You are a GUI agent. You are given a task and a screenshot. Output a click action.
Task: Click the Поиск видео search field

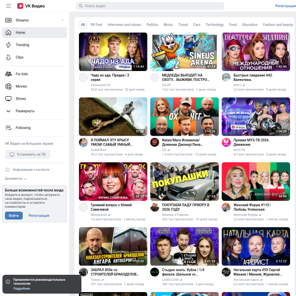pyautogui.click(x=150, y=6)
